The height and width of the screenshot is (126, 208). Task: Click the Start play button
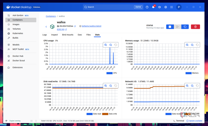(x=177, y=27)
